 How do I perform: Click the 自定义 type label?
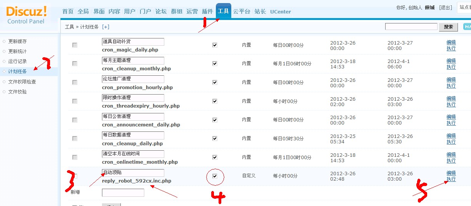click(x=249, y=176)
